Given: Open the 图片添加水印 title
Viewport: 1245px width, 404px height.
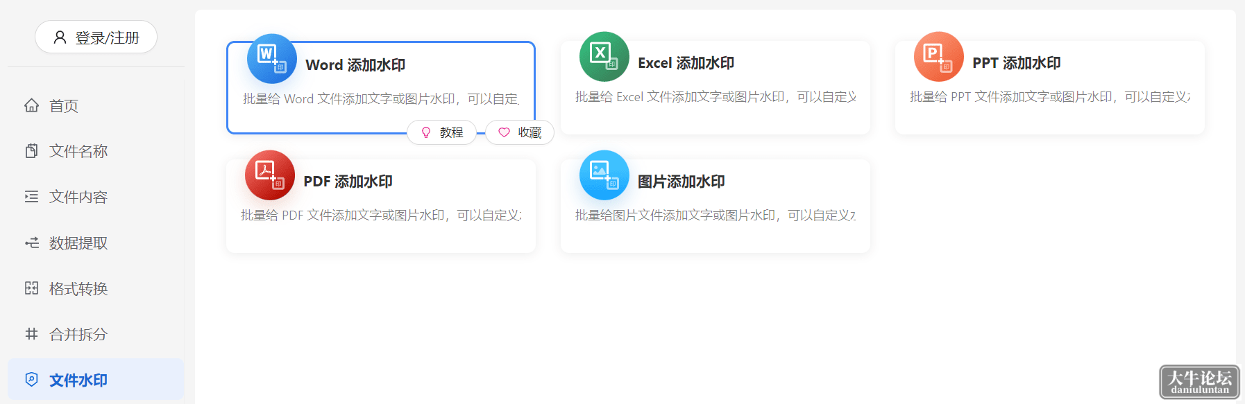Looking at the screenshot, I should [681, 182].
